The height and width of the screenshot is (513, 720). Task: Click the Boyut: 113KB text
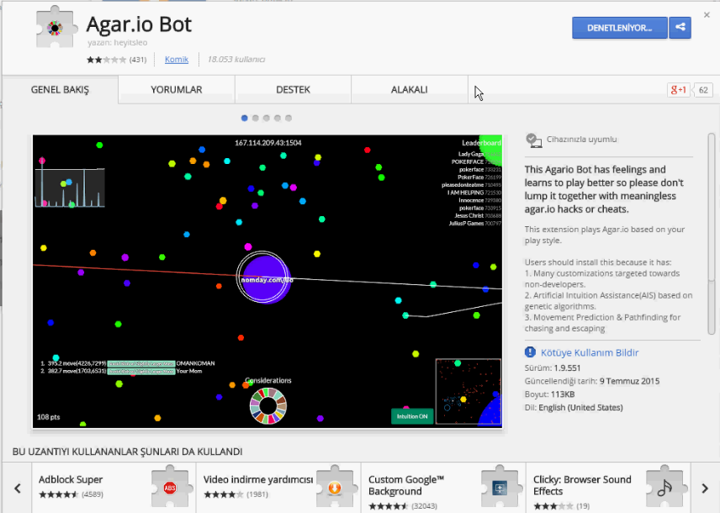(x=549, y=394)
